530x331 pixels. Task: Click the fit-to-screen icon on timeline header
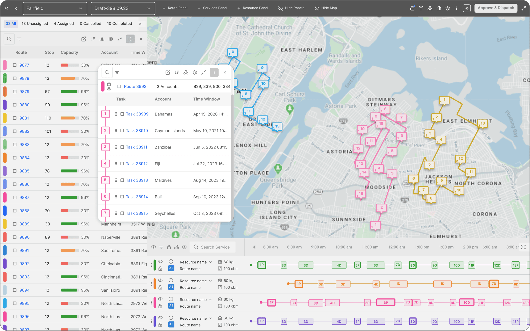[523, 247]
